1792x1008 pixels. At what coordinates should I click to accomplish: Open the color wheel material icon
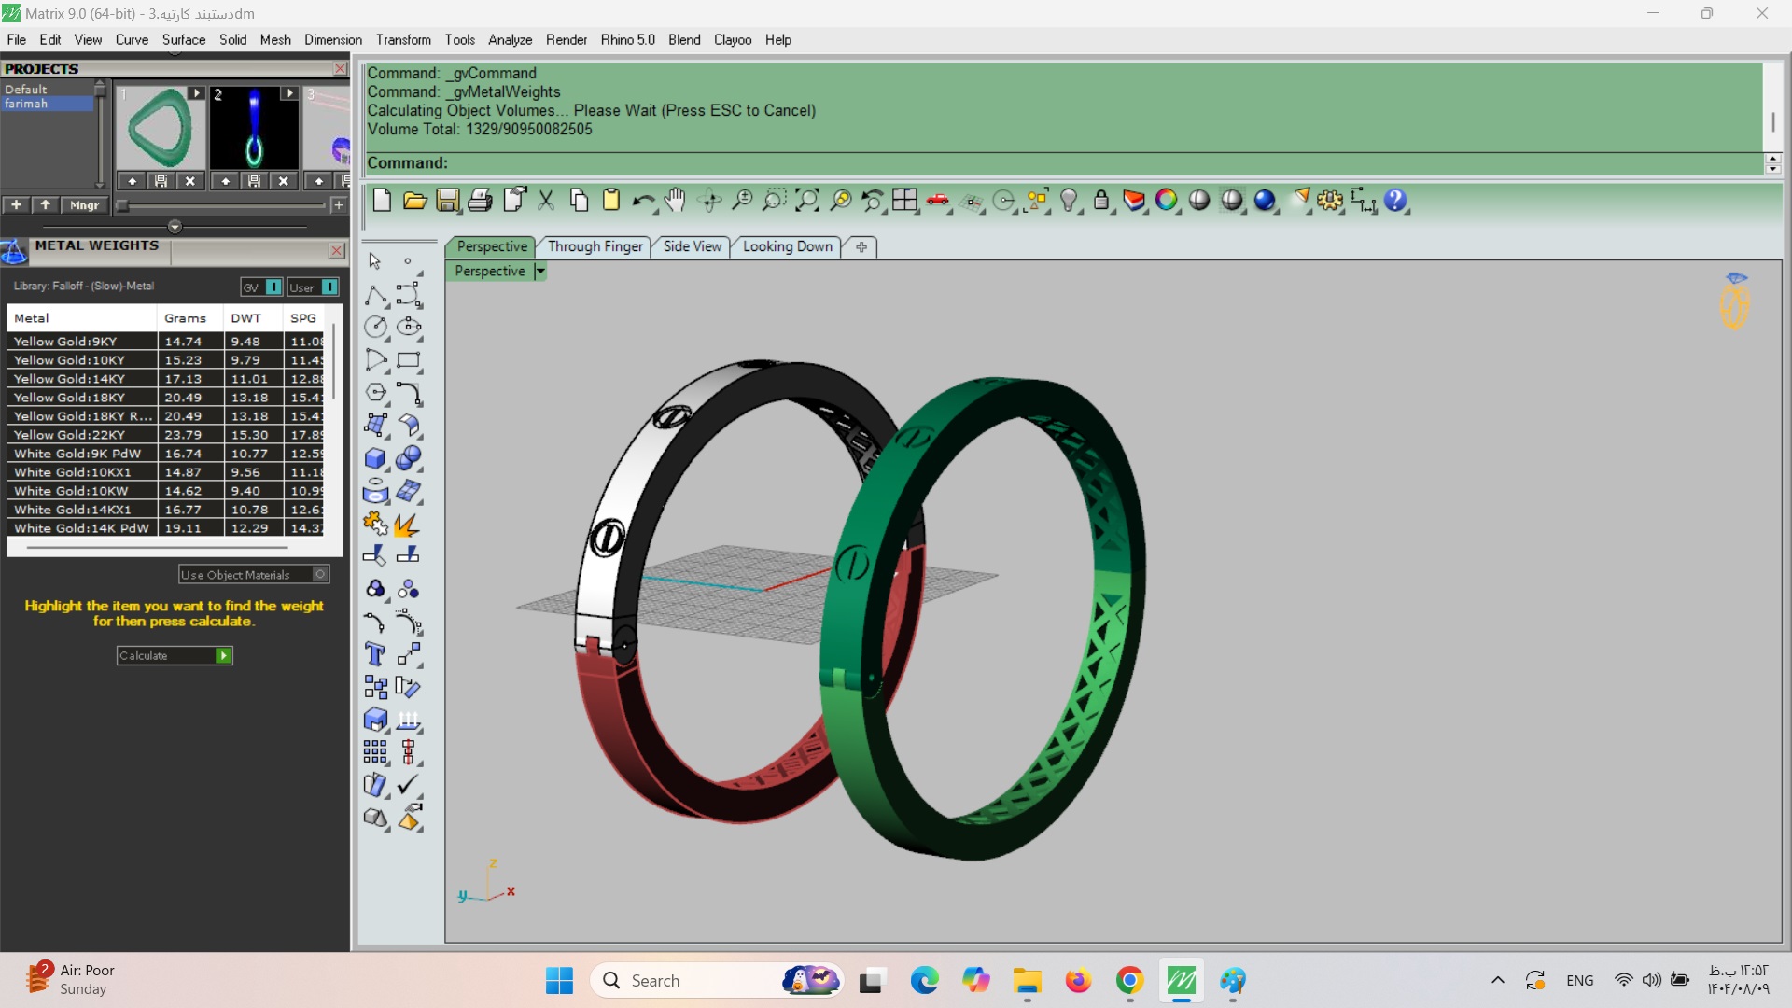point(1166,200)
